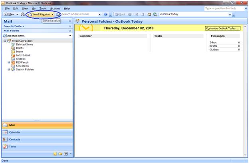Screen dimensions: 249x163
Task: Click the All Mail Items search icon
Action: coord(5,36)
